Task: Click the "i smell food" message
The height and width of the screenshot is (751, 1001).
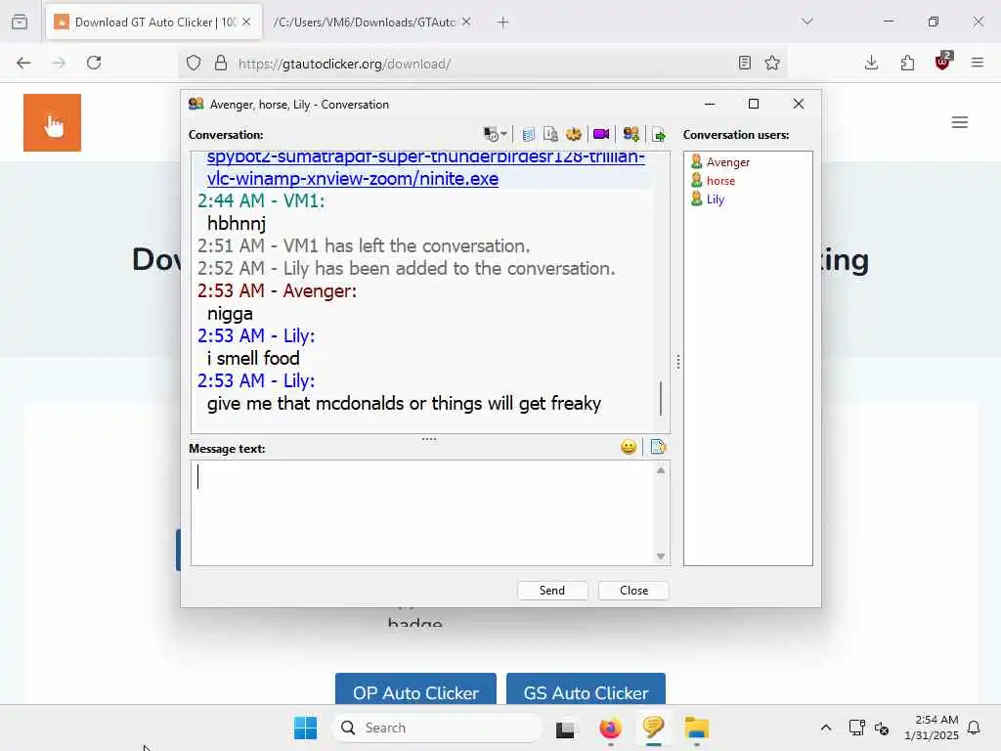Action: pos(253,358)
